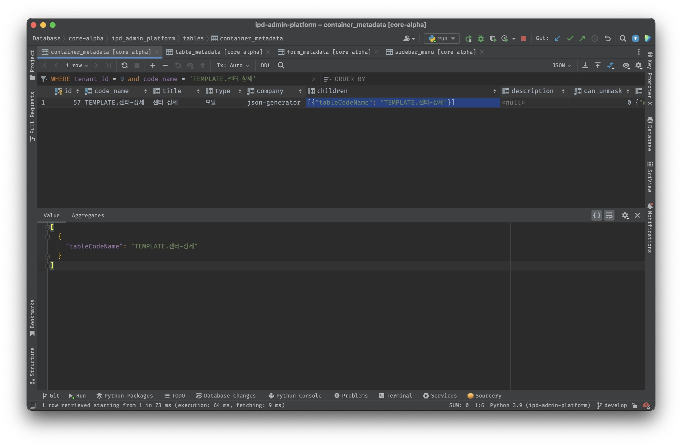Open the run configuration dropdown
Screen dimensions: 682x446
click(x=442, y=39)
